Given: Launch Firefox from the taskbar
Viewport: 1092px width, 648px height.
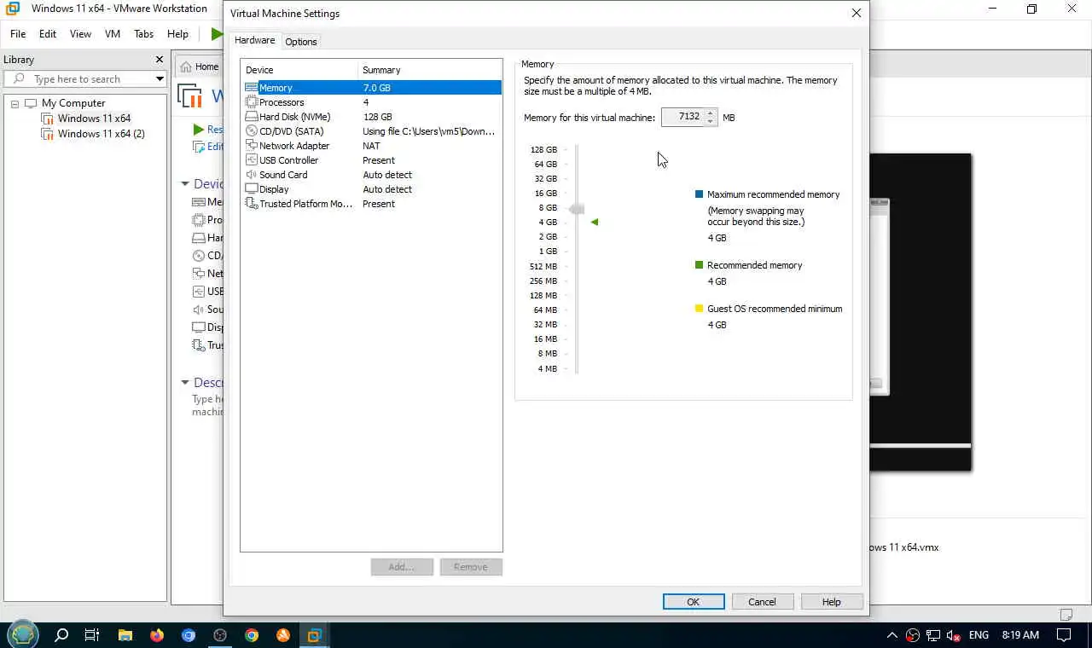Looking at the screenshot, I should pos(157,635).
